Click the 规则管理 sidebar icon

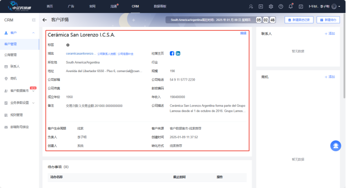click(6, 115)
